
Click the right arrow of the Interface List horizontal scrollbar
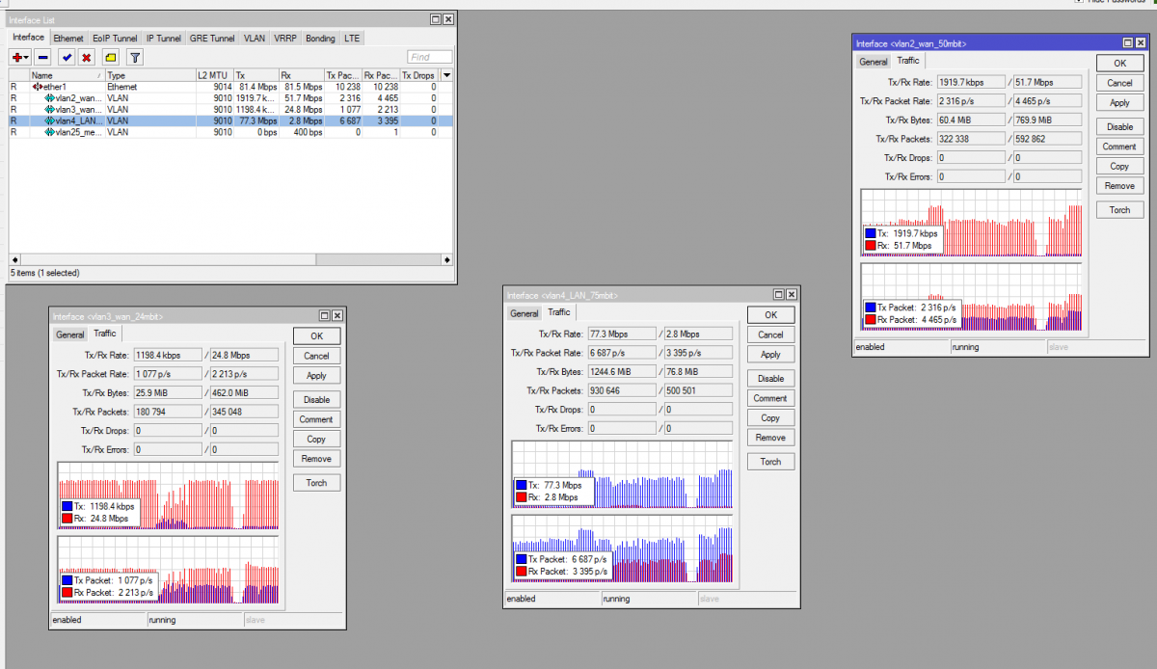446,259
